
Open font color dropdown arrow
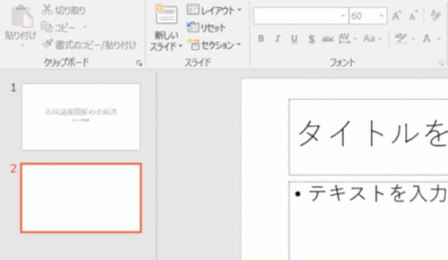[x=439, y=39]
